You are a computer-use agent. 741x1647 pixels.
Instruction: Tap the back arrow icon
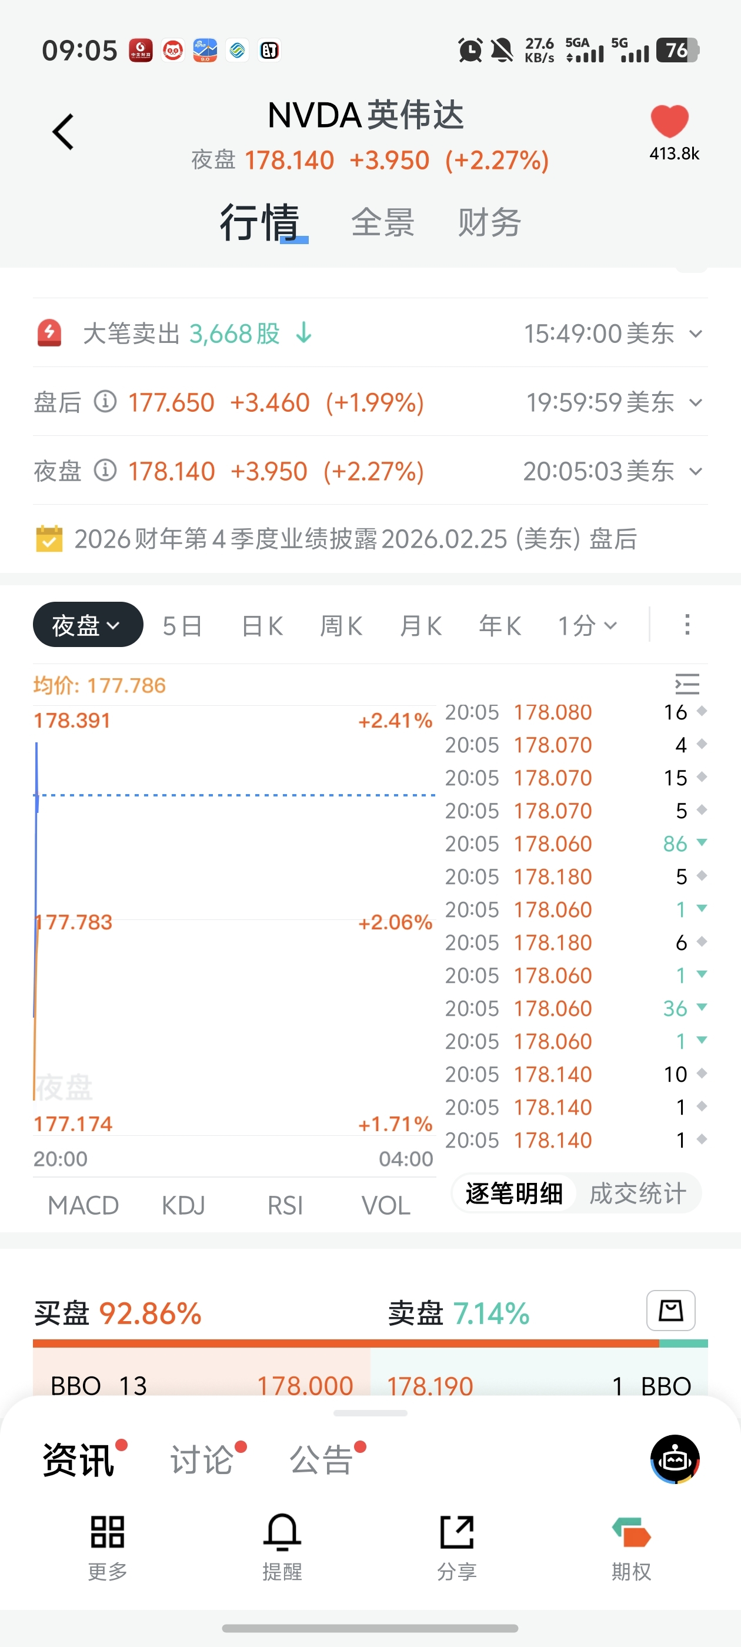point(64,132)
